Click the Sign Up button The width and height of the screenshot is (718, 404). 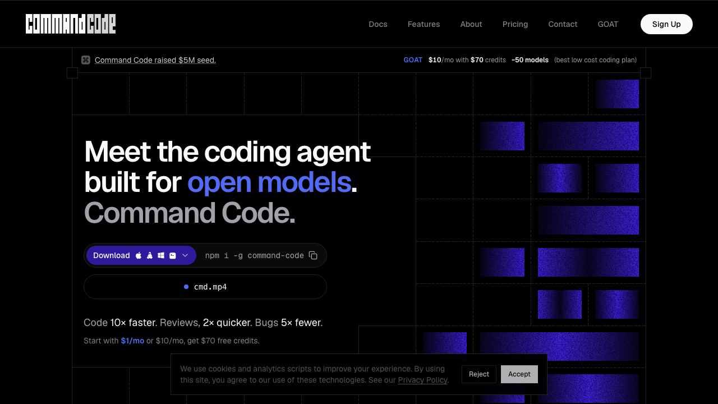coord(666,24)
